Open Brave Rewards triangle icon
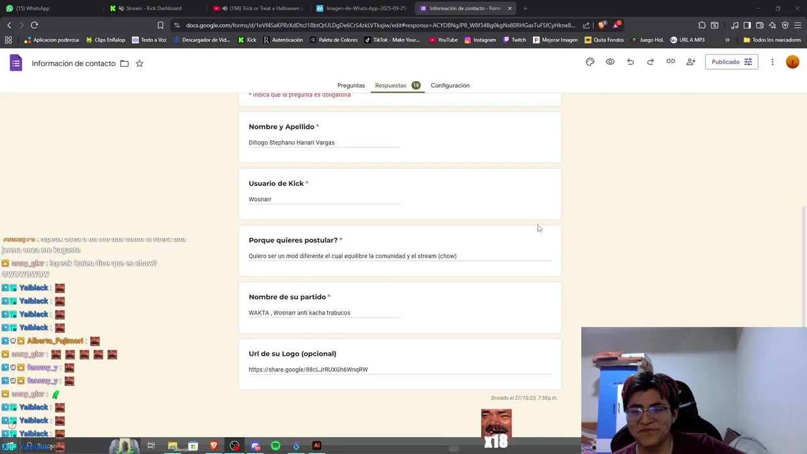 click(x=616, y=25)
